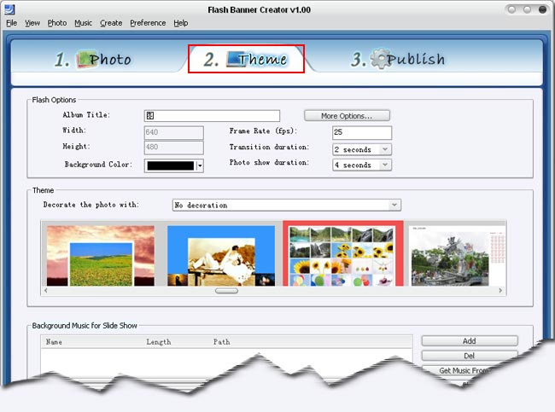555x412 pixels.
Task: Expand the Transition duration dropdown
Action: pos(384,149)
